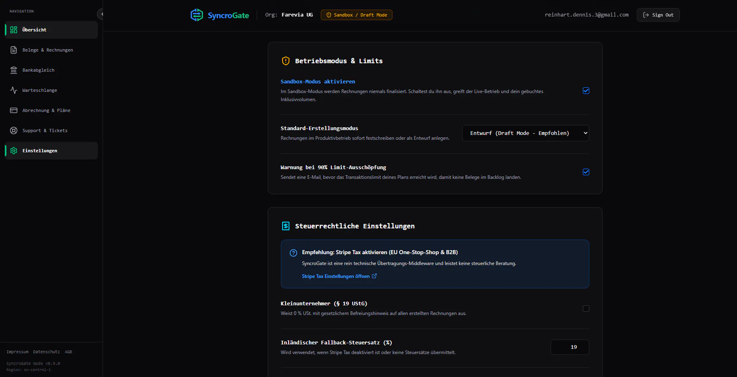The height and width of the screenshot is (377, 737).
Task: Click the Betriebsmodus & Limits warning shield icon
Action: click(286, 61)
